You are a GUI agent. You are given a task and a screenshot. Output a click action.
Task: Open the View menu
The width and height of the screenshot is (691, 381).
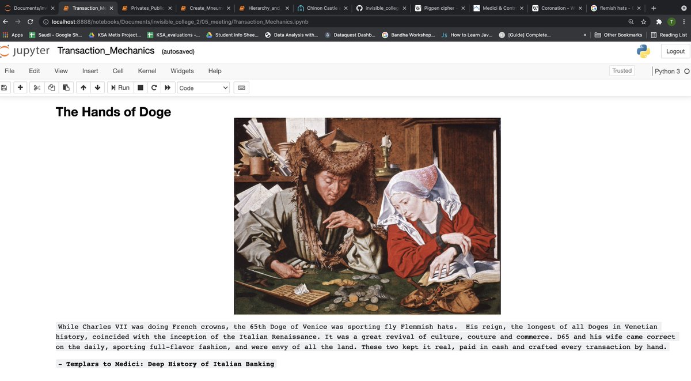click(61, 71)
